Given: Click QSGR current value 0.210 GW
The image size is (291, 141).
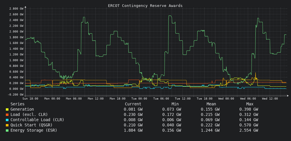Looking at the screenshot, I should coord(133,125).
